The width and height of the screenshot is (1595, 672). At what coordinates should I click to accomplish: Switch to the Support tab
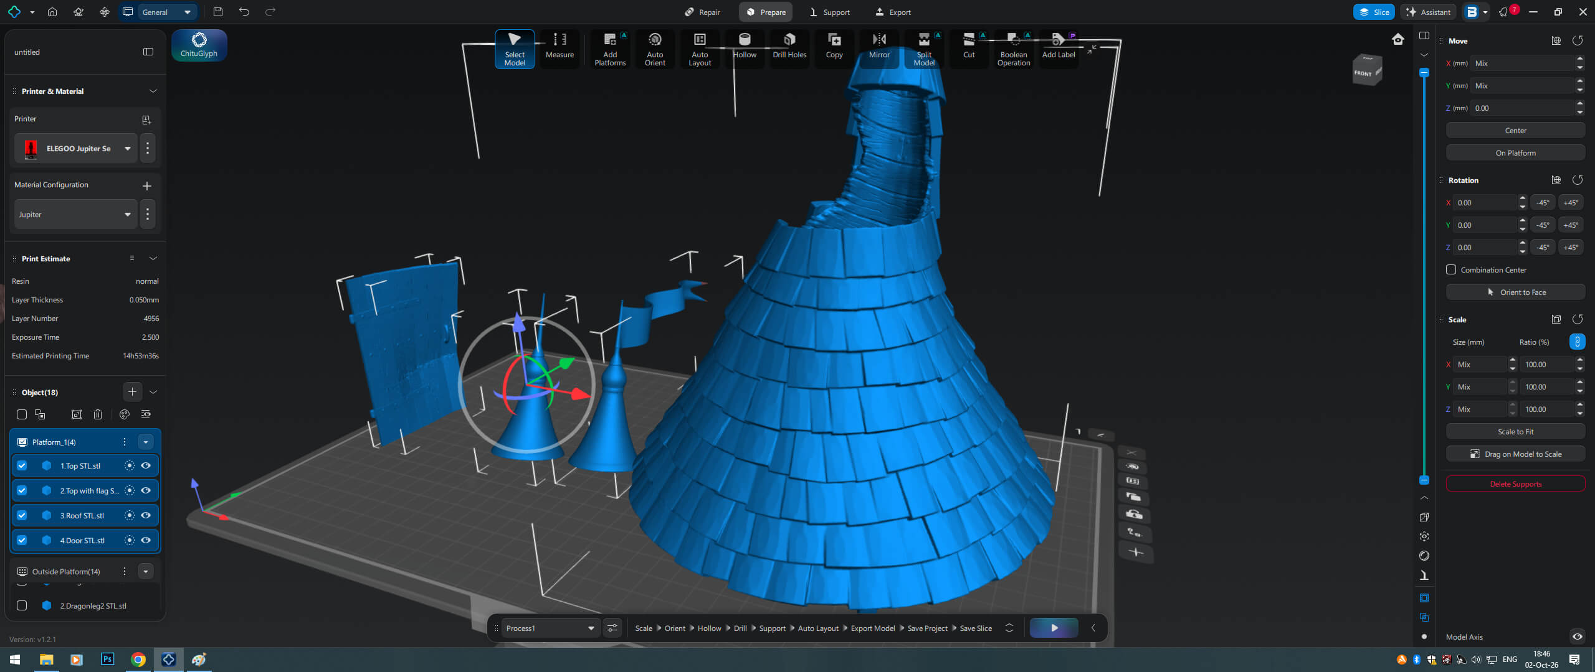(x=829, y=12)
